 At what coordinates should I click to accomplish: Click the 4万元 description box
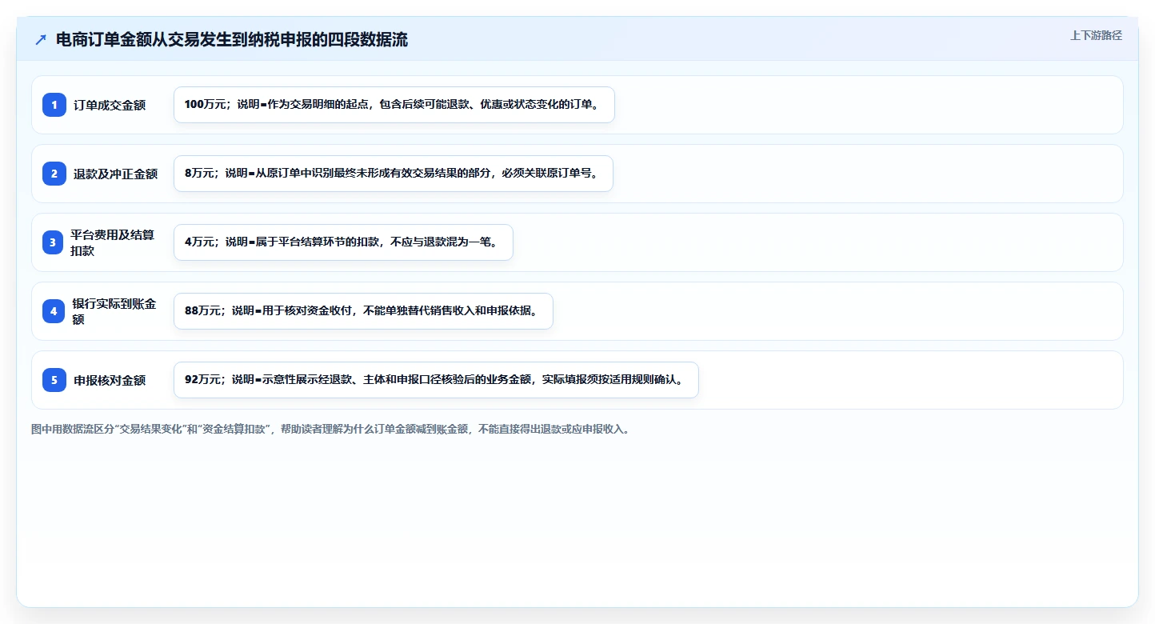(x=343, y=242)
